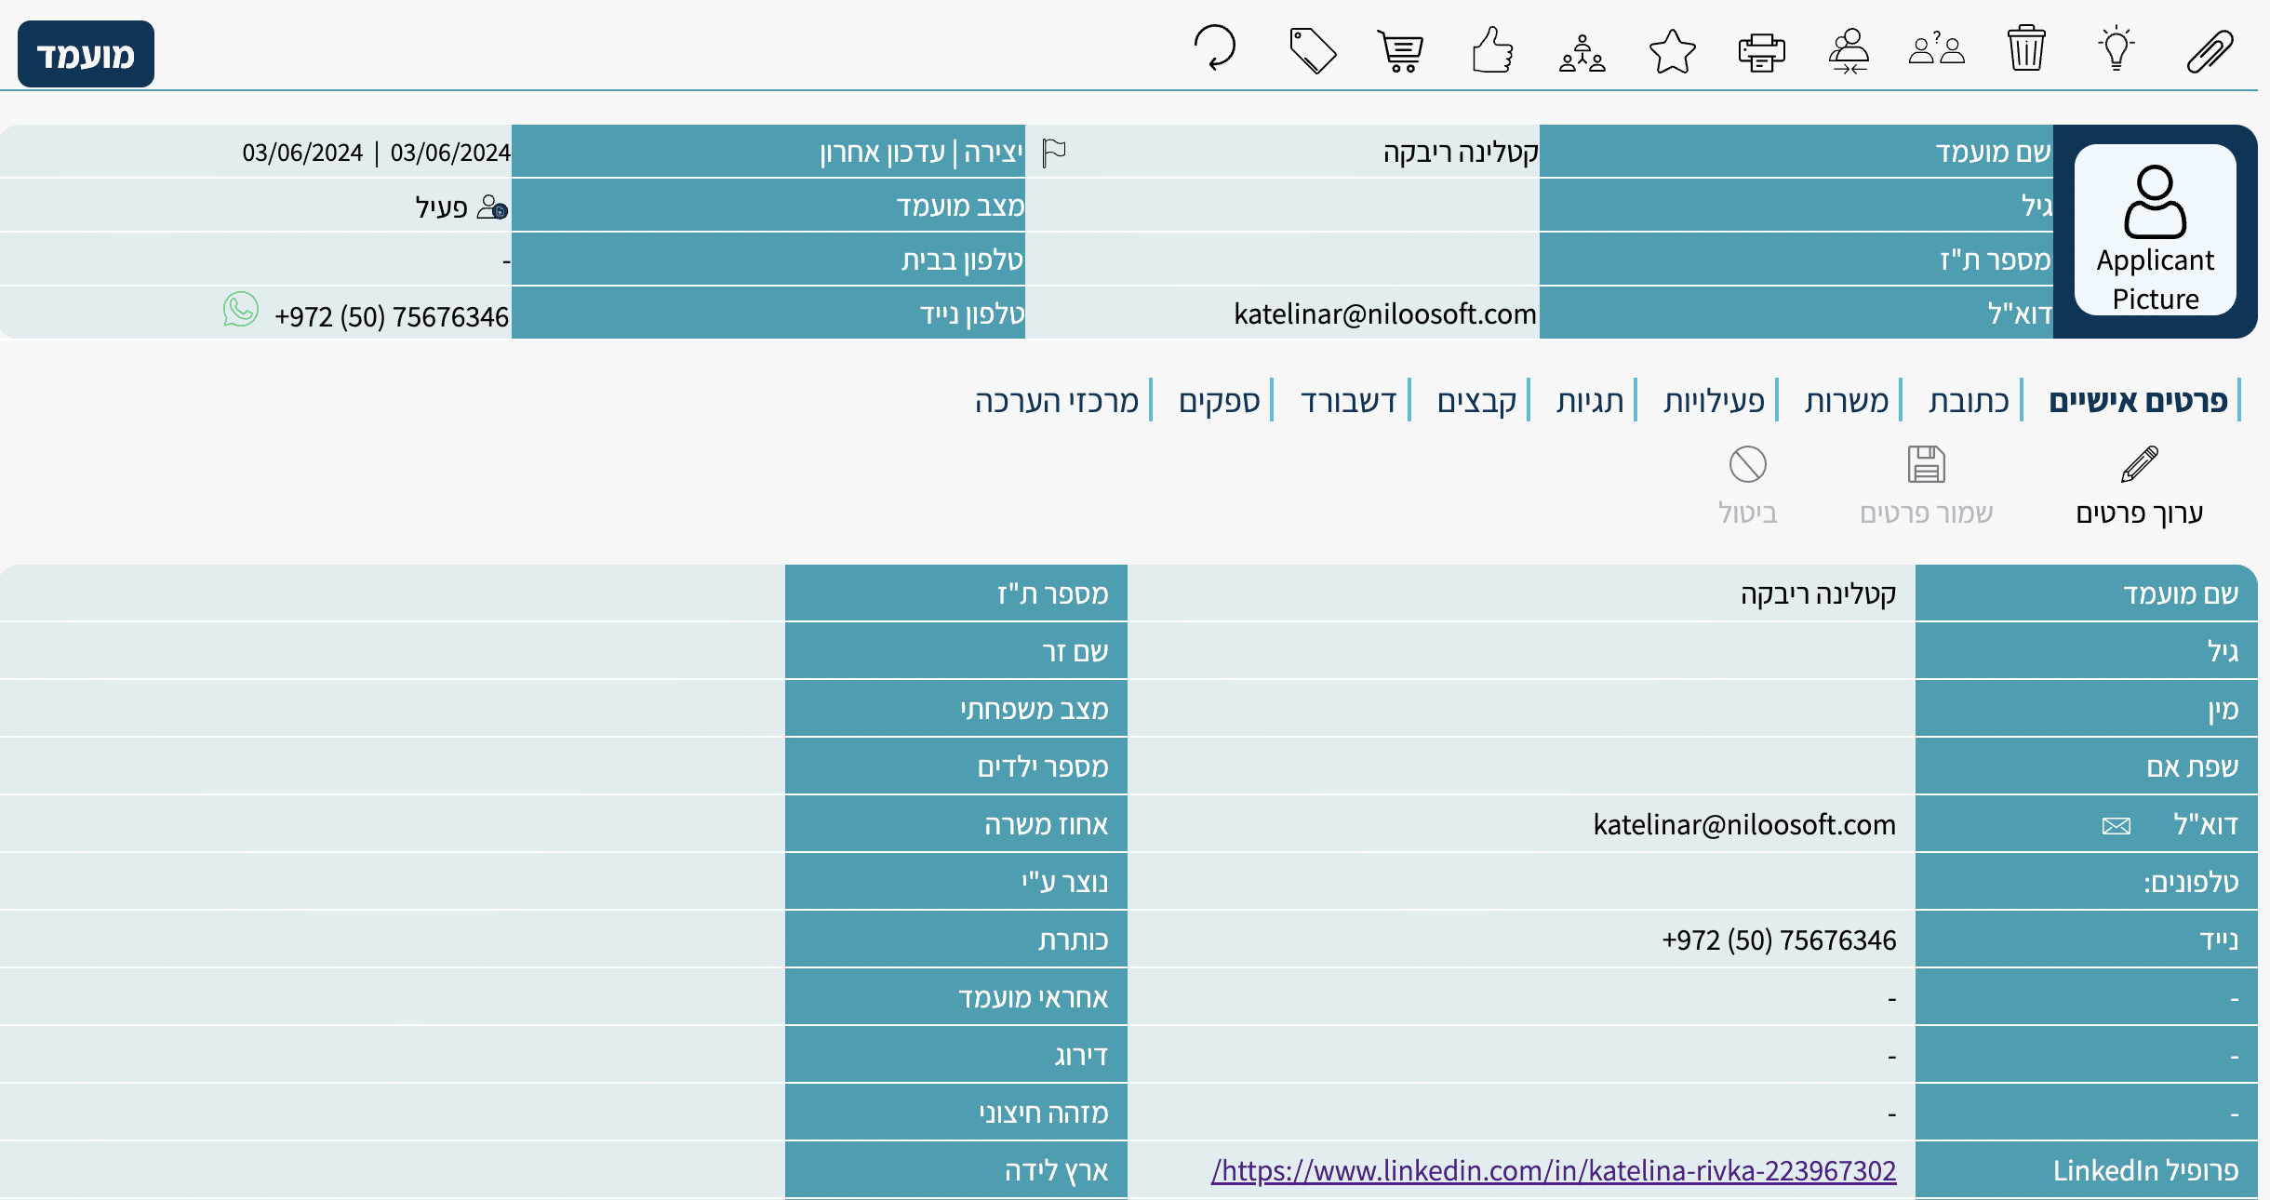This screenshot has width=2270, height=1200.
Task: Select the מרכזי הערכה tab
Action: (x=1056, y=401)
